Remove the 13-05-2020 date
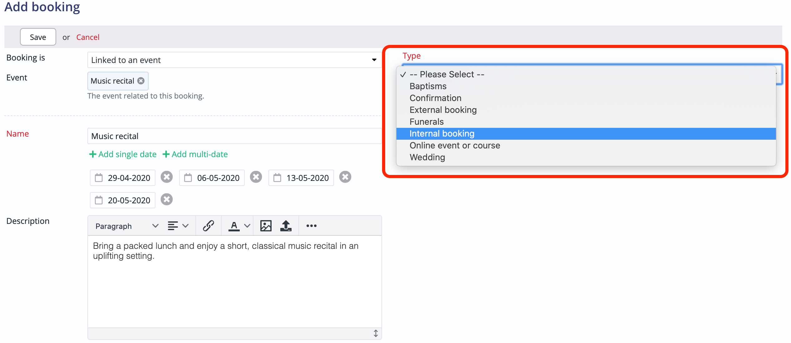791x343 pixels. pyautogui.click(x=345, y=177)
